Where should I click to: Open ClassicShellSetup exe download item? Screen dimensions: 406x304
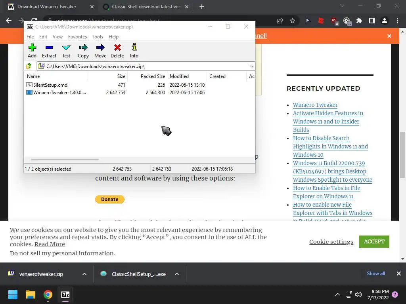click(x=138, y=274)
